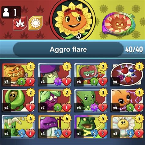Select the legendary green hero x1 card
The width and height of the screenshot is (145, 145).
tap(91, 127)
